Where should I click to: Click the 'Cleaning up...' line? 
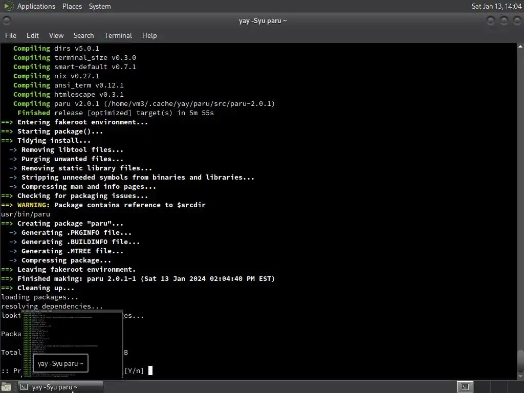pos(38,288)
